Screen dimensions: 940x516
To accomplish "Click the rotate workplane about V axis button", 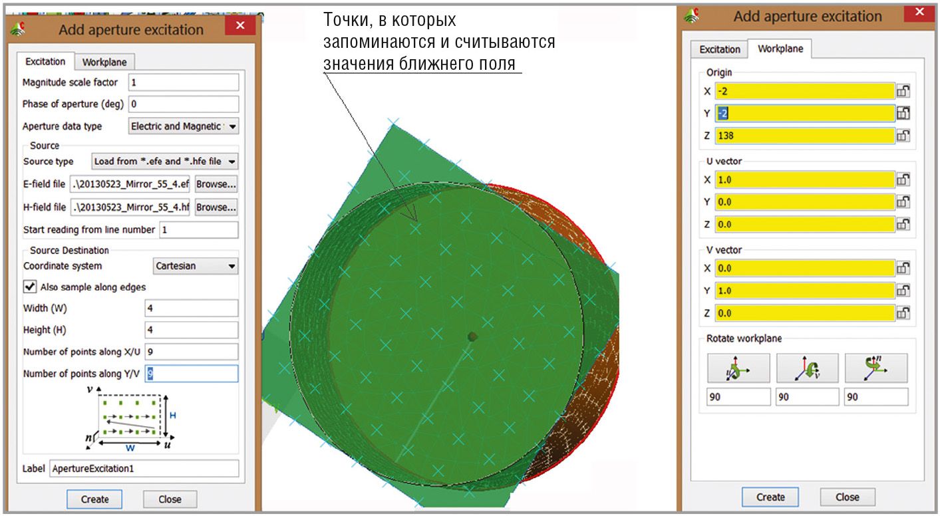I will [x=807, y=368].
